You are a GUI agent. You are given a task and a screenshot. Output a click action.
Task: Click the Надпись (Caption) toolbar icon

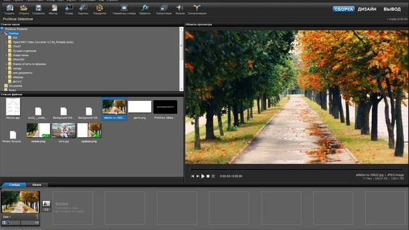[x=83, y=10]
